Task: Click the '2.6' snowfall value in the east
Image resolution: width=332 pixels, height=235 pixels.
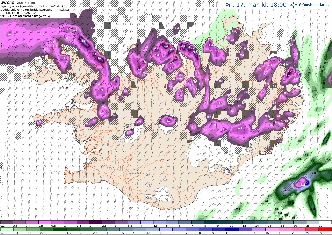Action: [x=290, y=71]
